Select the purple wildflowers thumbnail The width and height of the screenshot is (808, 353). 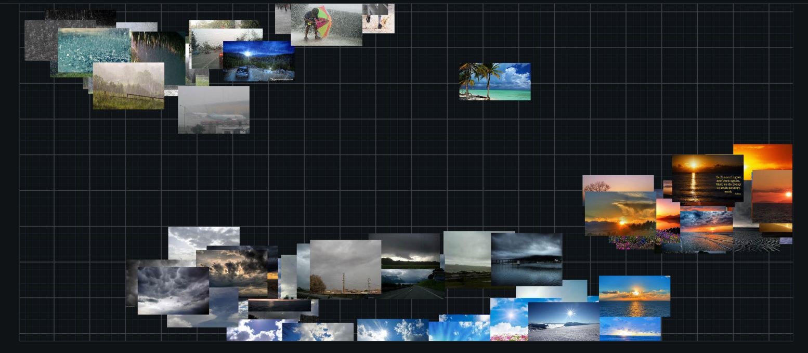click(x=635, y=242)
